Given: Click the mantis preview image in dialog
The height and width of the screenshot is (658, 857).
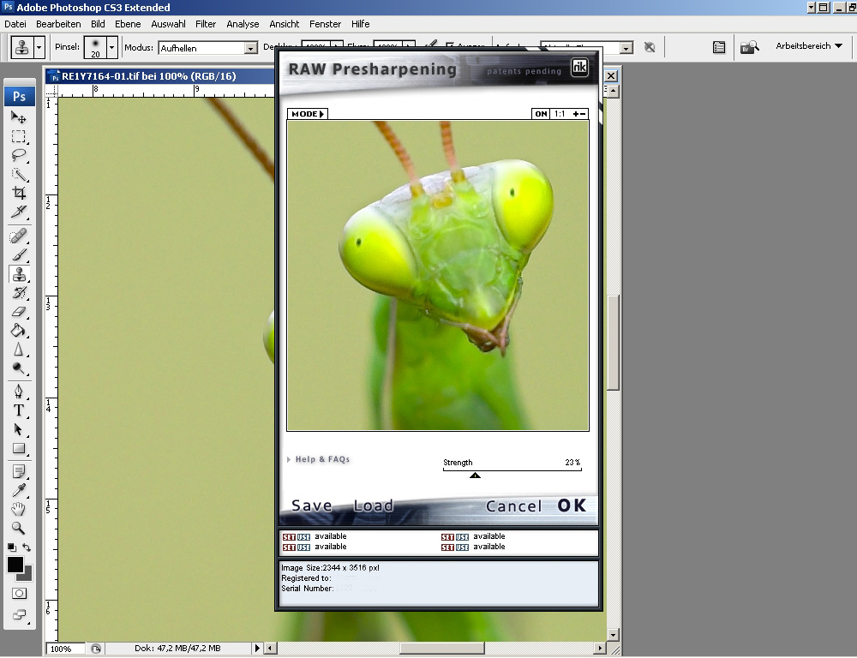Looking at the screenshot, I should click(x=438, y=275).
